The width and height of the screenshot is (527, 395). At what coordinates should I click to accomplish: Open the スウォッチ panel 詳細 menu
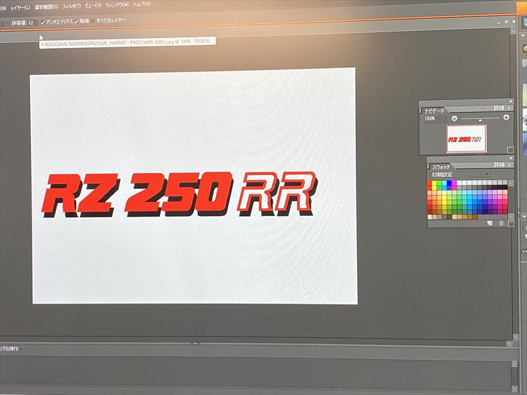click(x=503, y=165)
